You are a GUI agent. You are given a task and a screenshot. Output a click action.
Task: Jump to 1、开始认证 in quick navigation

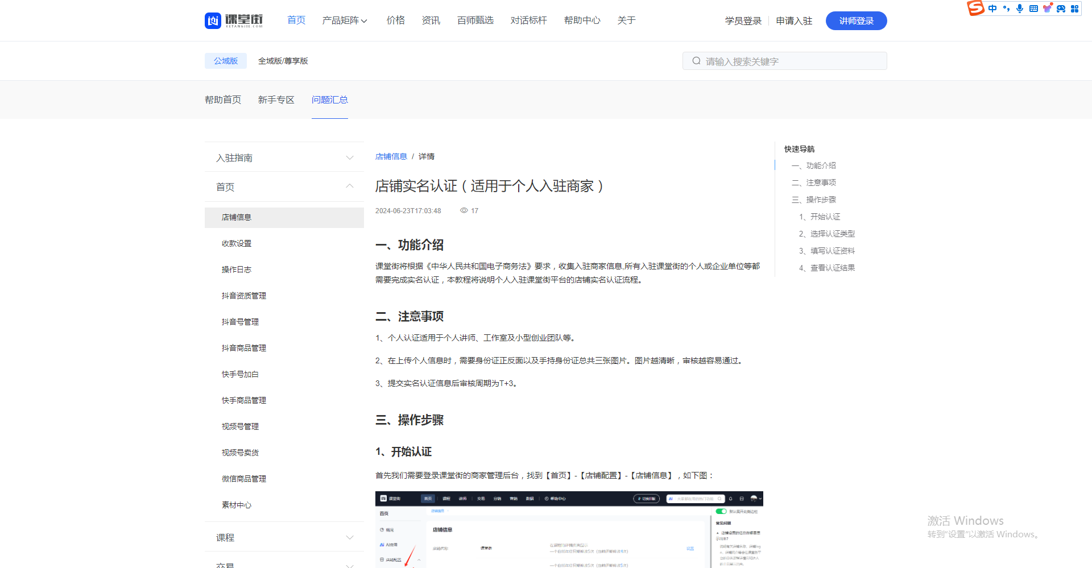click(820, 217)
